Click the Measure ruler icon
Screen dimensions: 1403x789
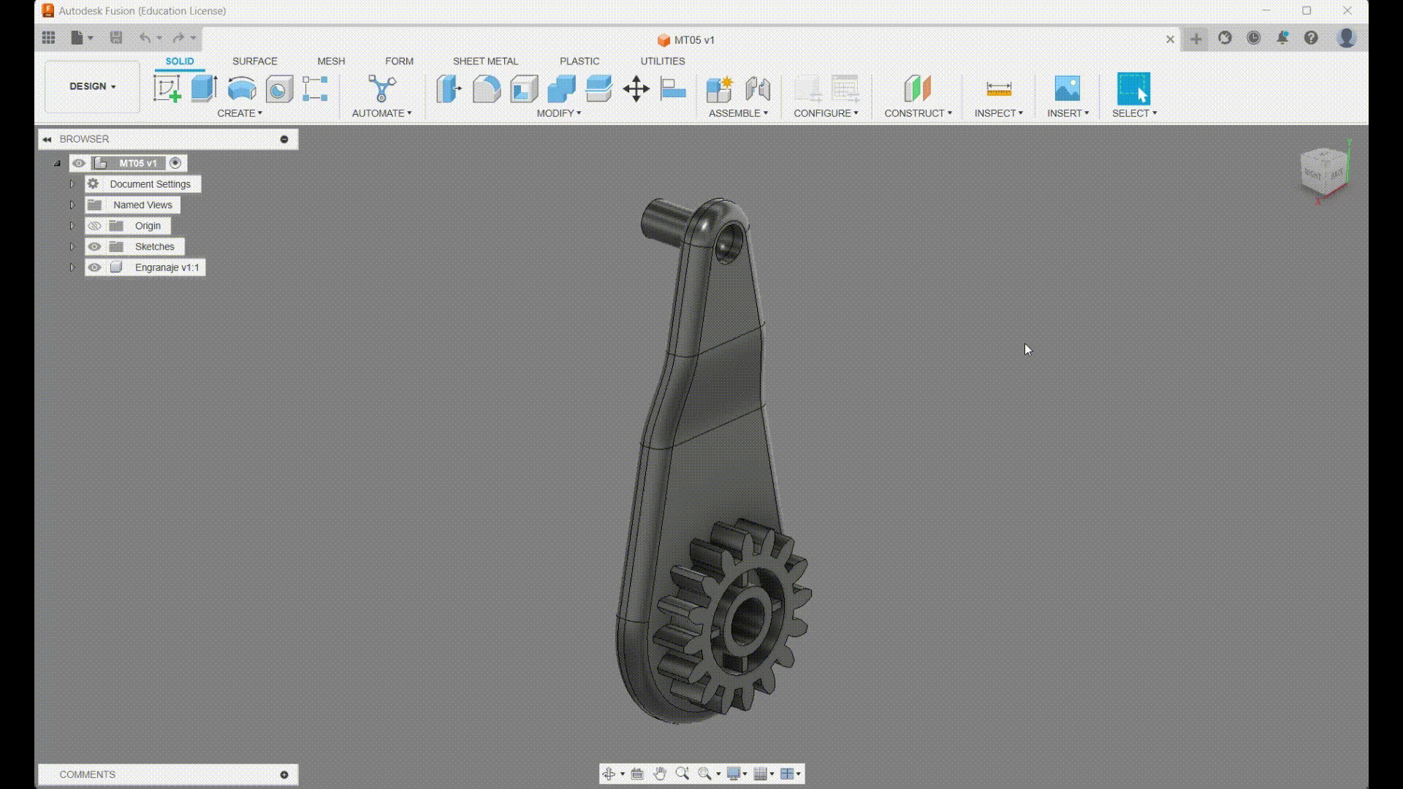click(998, 88)
